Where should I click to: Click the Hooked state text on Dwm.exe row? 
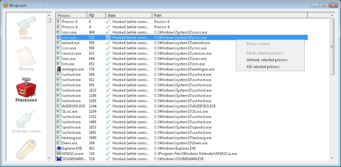click(x=131, y=143)
